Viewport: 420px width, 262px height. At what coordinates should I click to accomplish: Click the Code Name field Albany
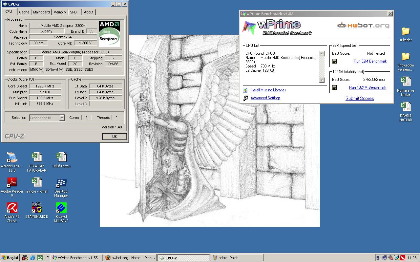pyautogui.click(x=47, y=31)
